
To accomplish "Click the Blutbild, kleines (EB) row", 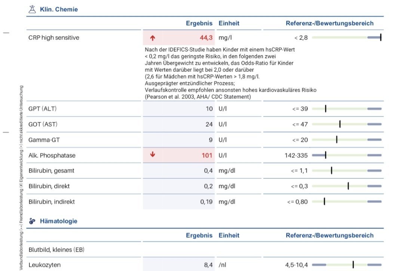I will click(56, 250).
